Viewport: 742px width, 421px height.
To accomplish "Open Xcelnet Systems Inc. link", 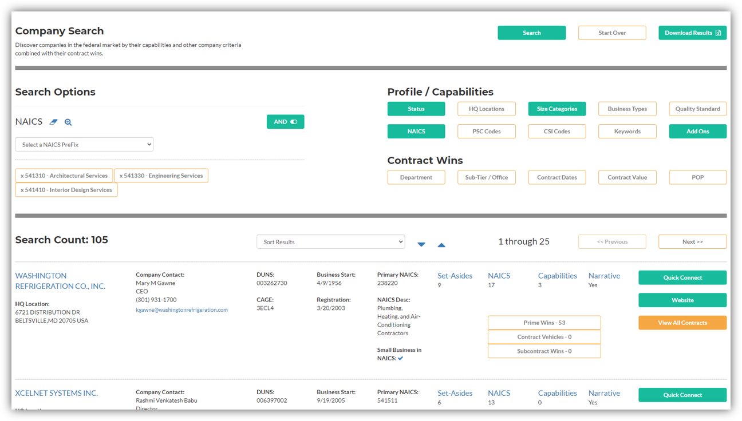I will coord(57,393).
